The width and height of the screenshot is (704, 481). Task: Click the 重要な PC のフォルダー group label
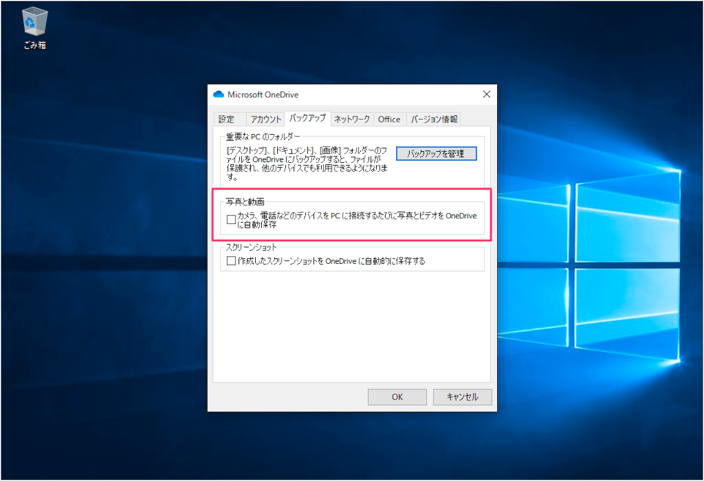263,136
